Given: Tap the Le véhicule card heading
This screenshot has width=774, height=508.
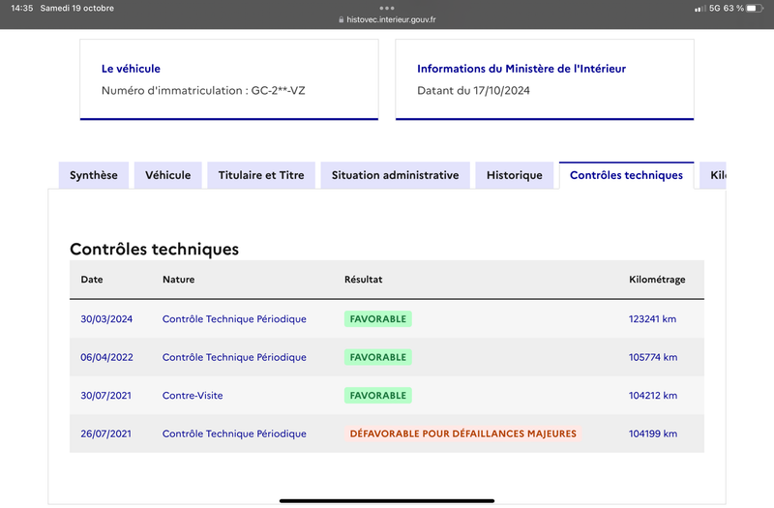Looking at the screenshot, I should [131, 69].
